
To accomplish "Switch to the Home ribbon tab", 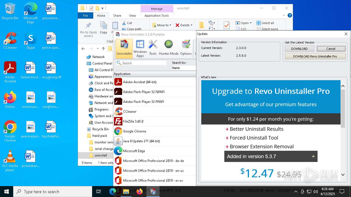I will point(101,16).
